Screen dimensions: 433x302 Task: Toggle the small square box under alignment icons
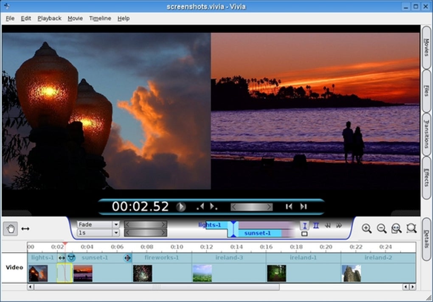coord(304,234)
